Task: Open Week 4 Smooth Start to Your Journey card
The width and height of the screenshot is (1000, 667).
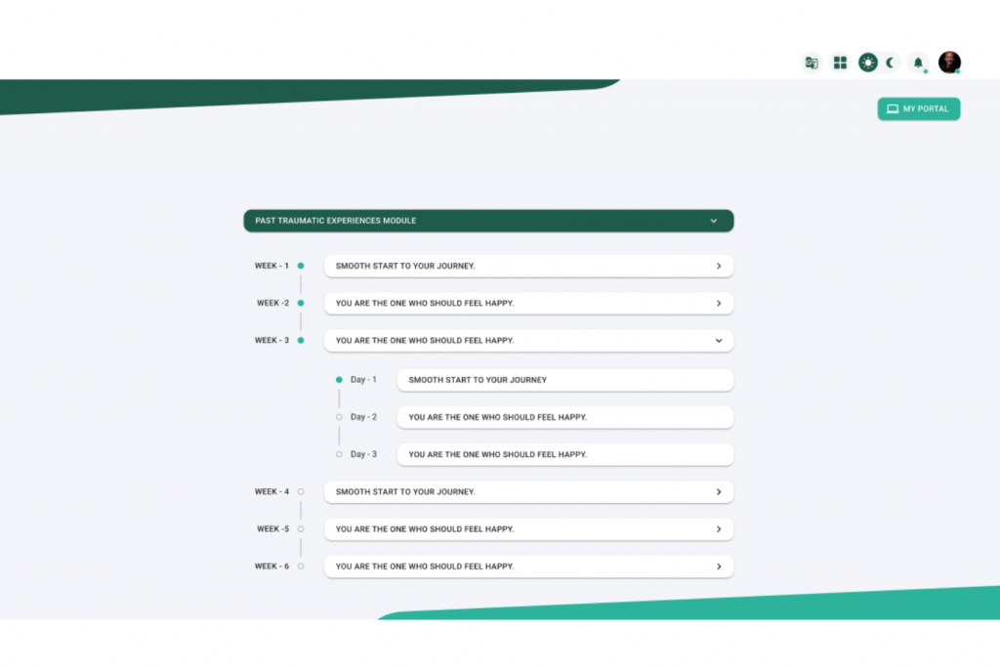Action: coord(528,491)
